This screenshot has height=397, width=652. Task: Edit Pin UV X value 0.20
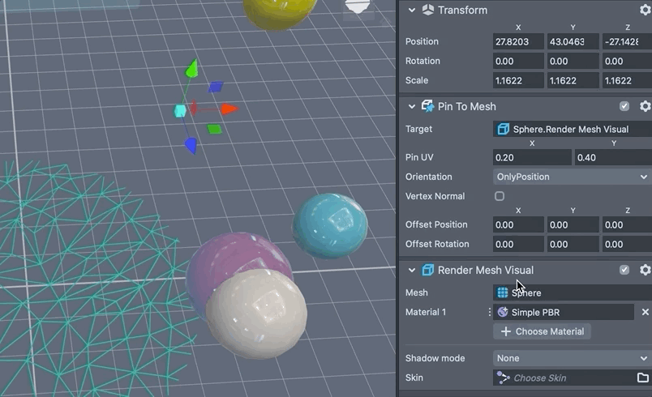point(532,157)
